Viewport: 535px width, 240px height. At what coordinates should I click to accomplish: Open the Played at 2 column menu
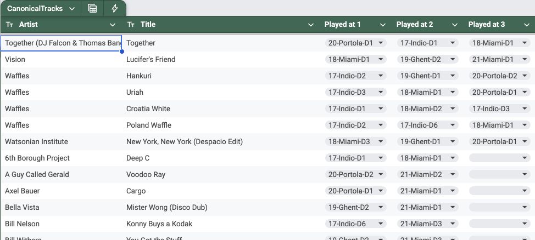[x=455, y=25]
